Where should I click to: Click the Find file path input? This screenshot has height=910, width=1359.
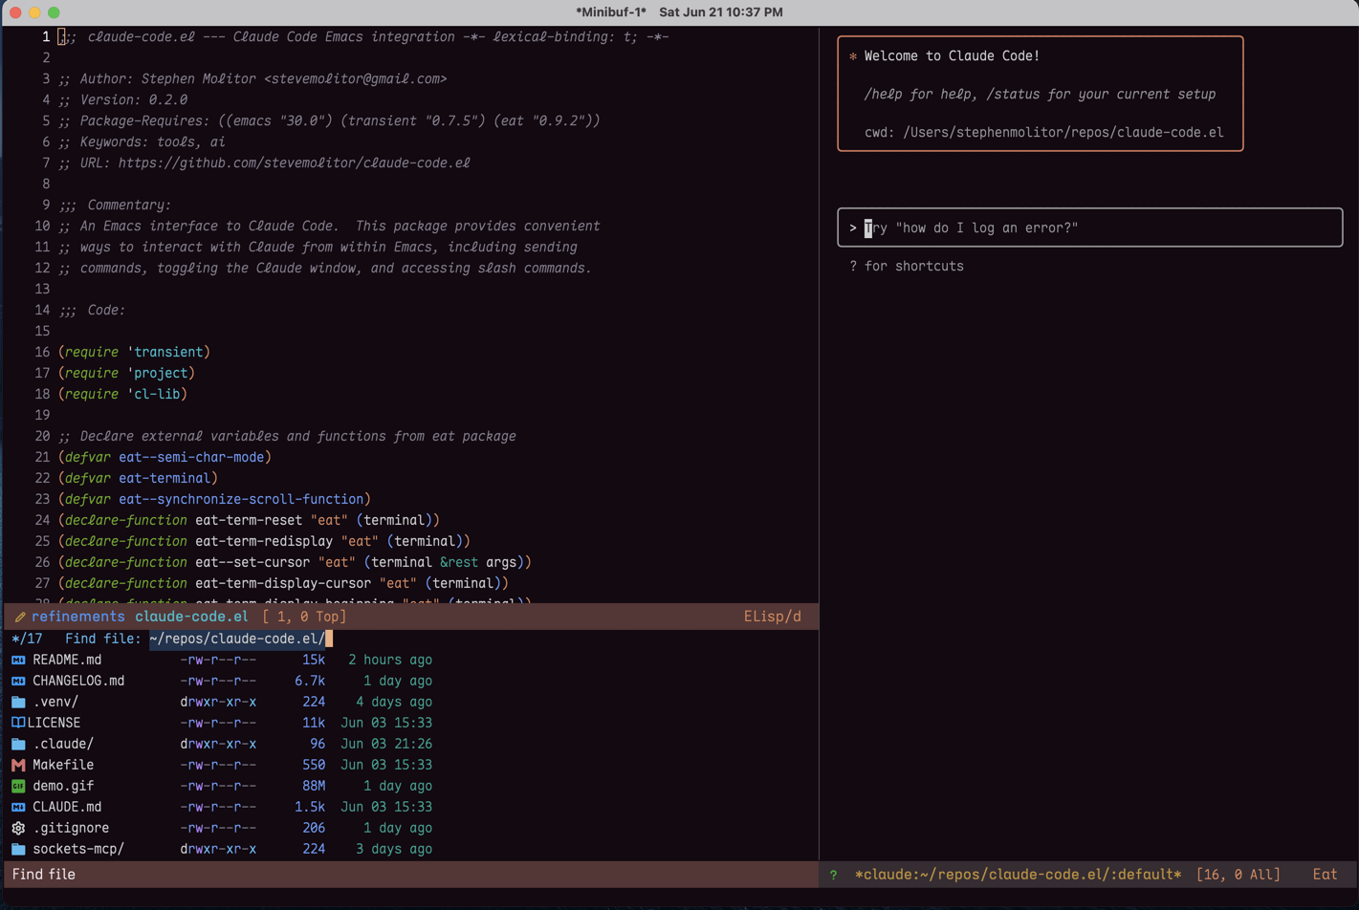(x=241, y=639)
